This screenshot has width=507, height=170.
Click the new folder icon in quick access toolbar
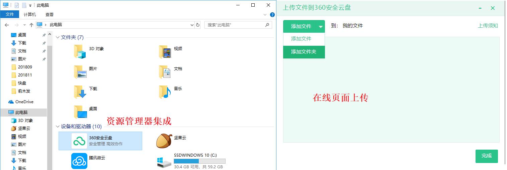[x=24, y=5]
